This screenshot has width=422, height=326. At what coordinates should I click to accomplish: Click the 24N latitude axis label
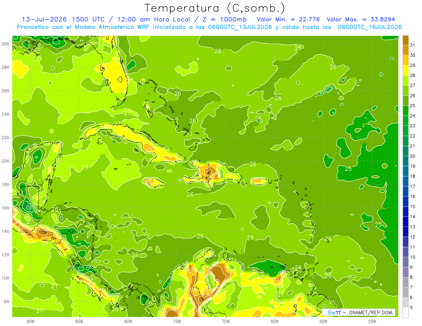(5, 114)
